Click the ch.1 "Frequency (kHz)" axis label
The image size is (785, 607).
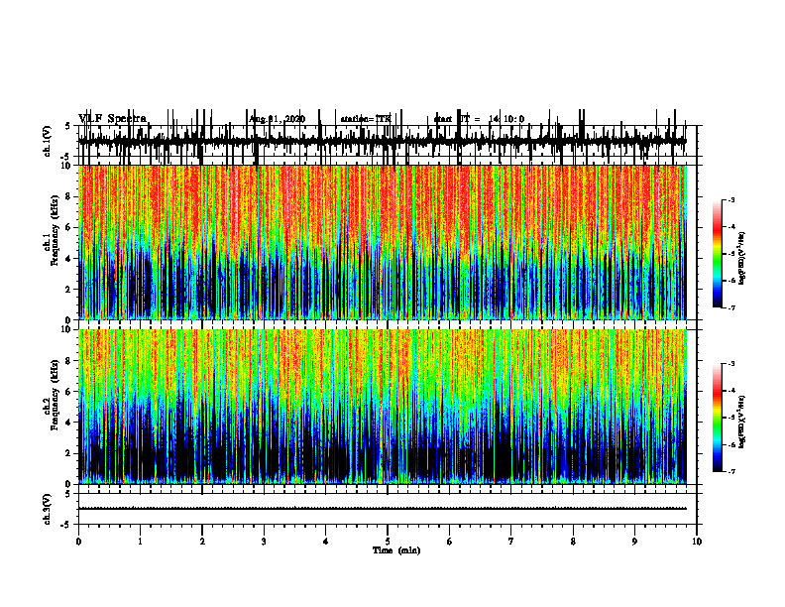55,228
